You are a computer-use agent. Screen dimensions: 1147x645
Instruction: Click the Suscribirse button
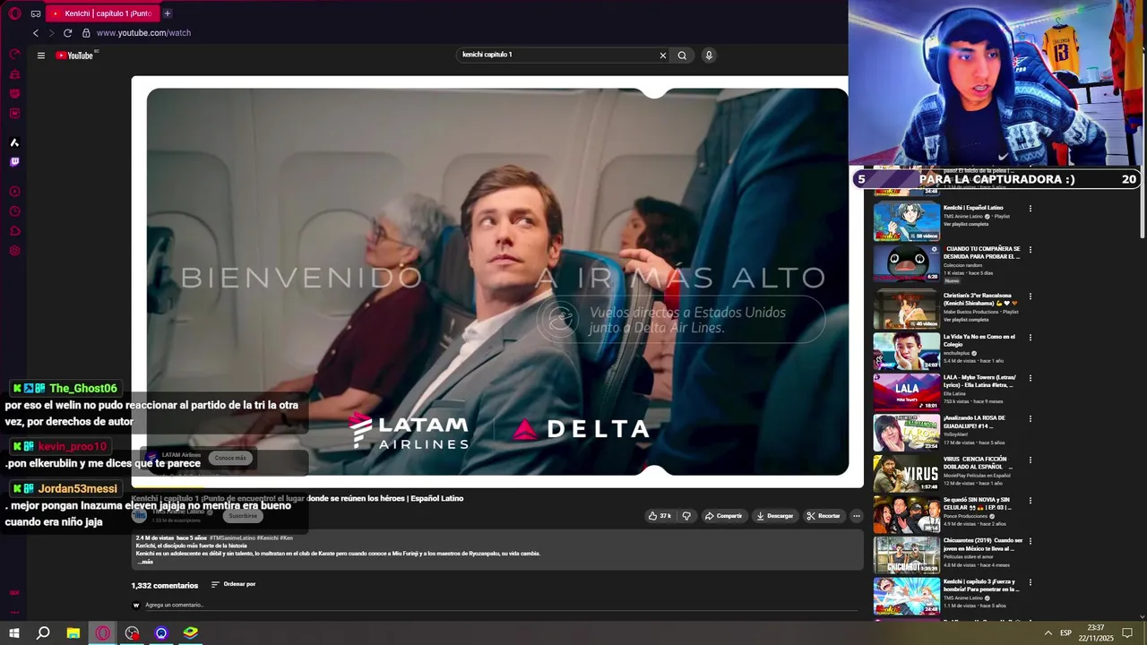[x=243, y=516]
